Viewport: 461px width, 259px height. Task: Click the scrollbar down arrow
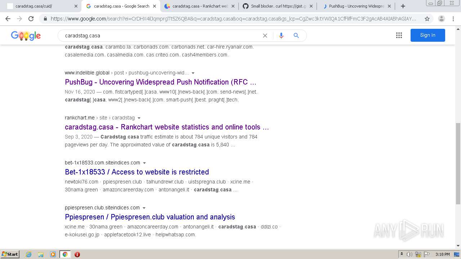coord(458,246)
